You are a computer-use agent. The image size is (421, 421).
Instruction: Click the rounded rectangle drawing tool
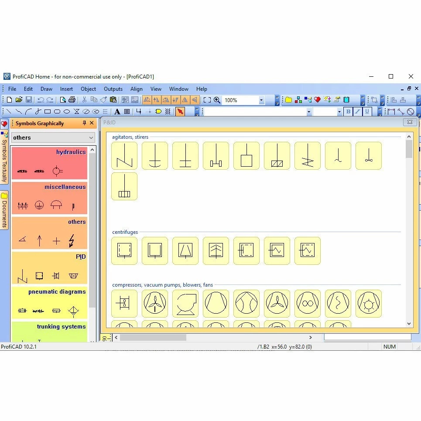point(57,111)
